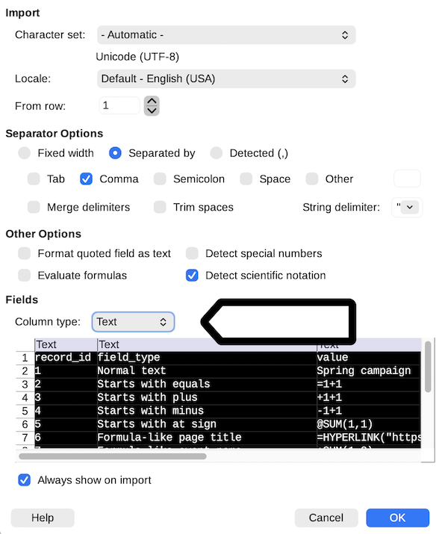
Task: Open the Column type dropdown
Action: [x=133, y=322]
